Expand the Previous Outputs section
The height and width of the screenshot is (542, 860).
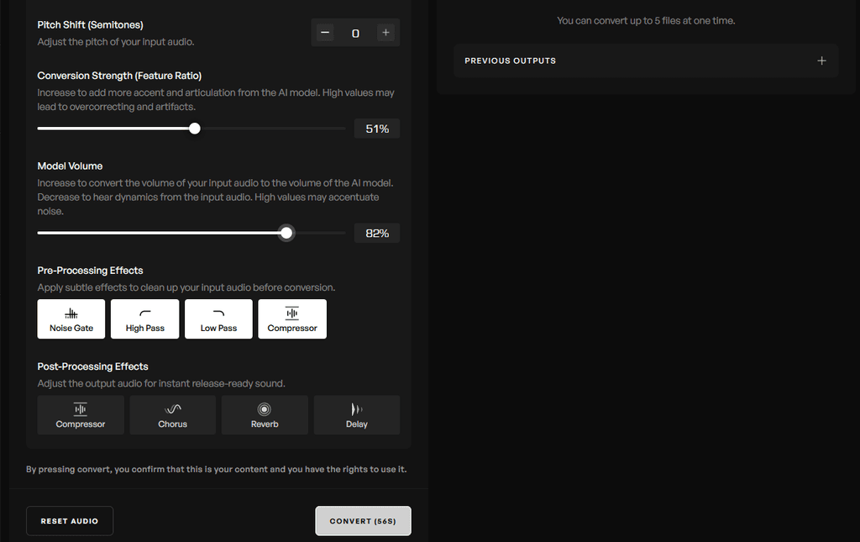pyautogui.click(x=646, y=61)
